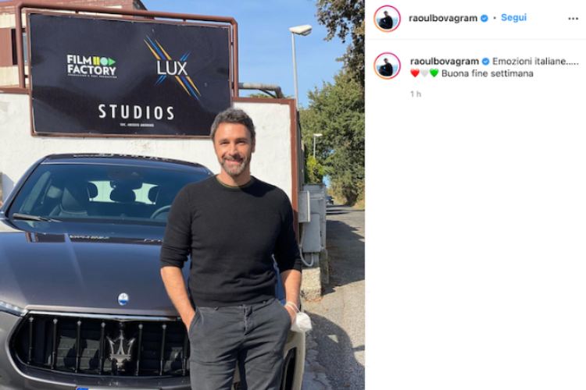Click the Film Factory logo on the sign

coord(91,66)
